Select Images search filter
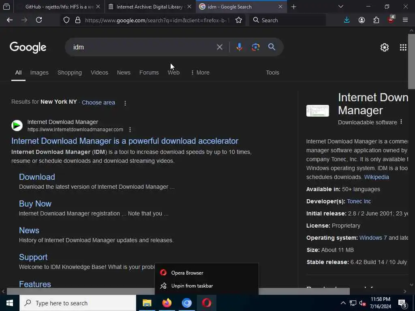Image resolution: width=415 pixels, height=311 pixels. tap(39, 73)
